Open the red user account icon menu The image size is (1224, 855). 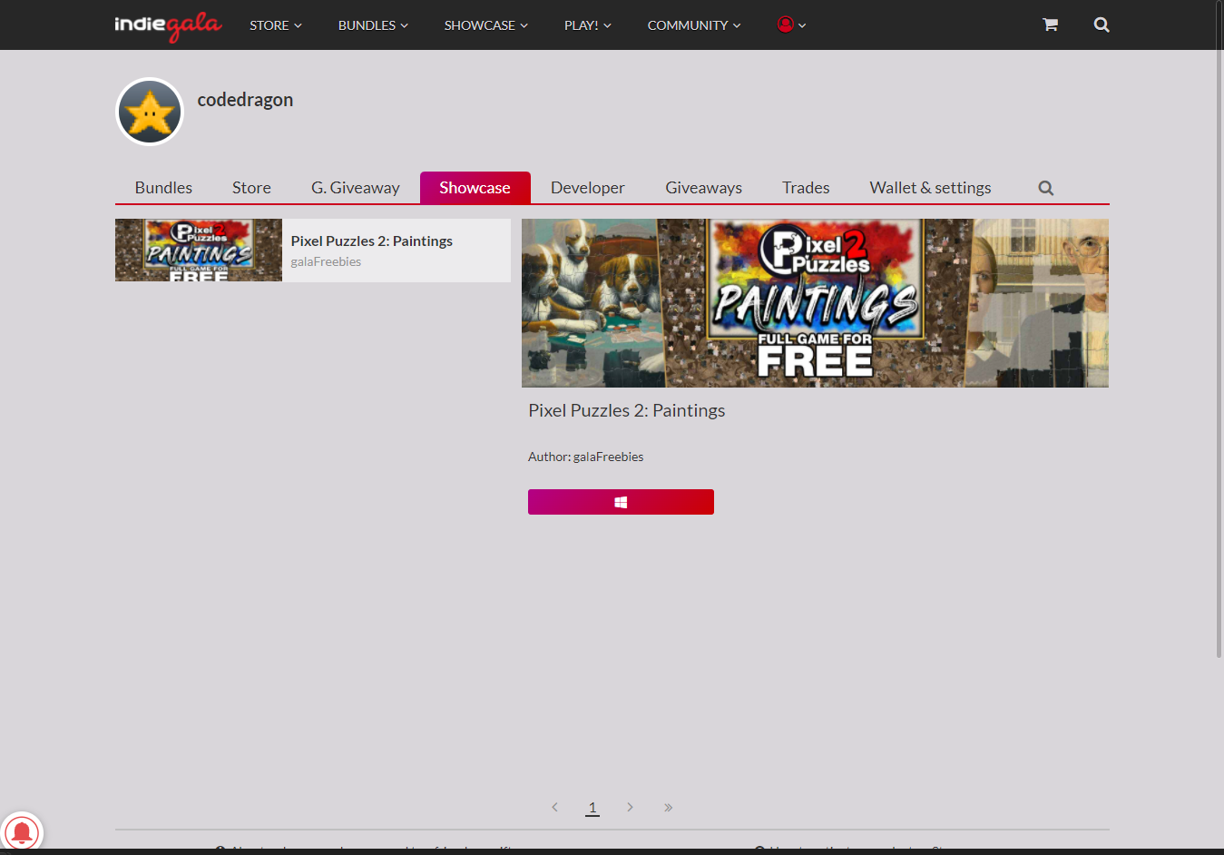point(791,25)
